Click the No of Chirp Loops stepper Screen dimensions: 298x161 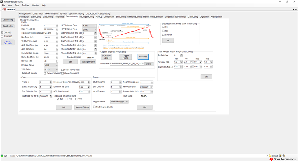click(152, 82)
